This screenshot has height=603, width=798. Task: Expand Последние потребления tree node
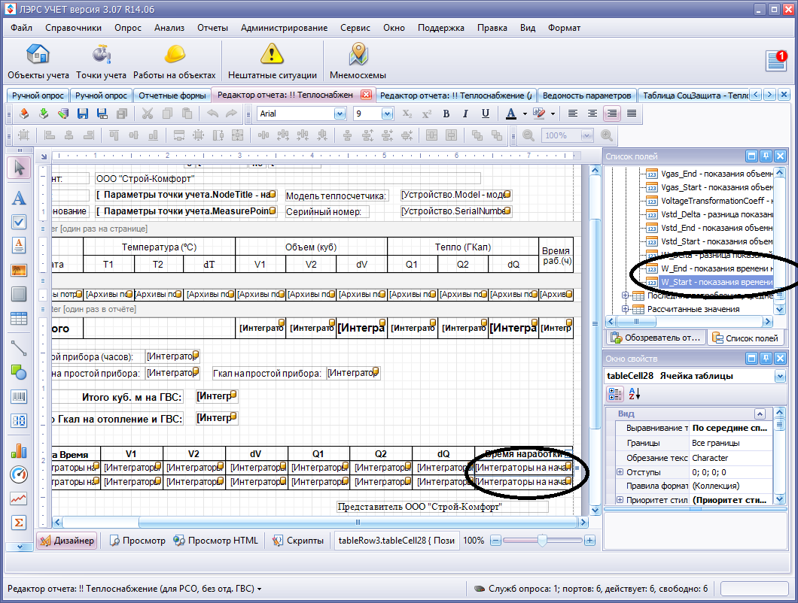pyautogui.click(x=625, y=295)
